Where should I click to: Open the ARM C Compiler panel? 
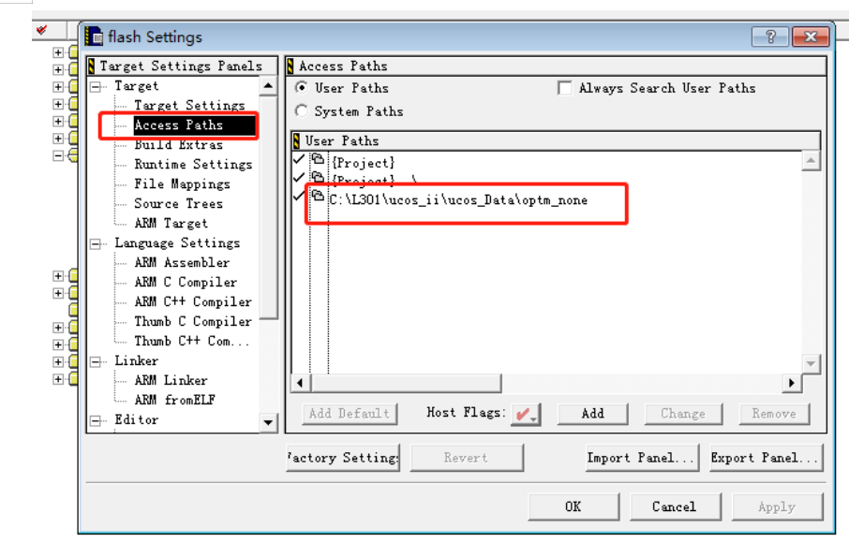(x=186, y=282)
